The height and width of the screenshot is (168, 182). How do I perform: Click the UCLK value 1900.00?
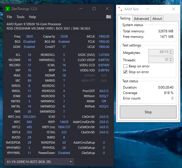pos(104,47)
